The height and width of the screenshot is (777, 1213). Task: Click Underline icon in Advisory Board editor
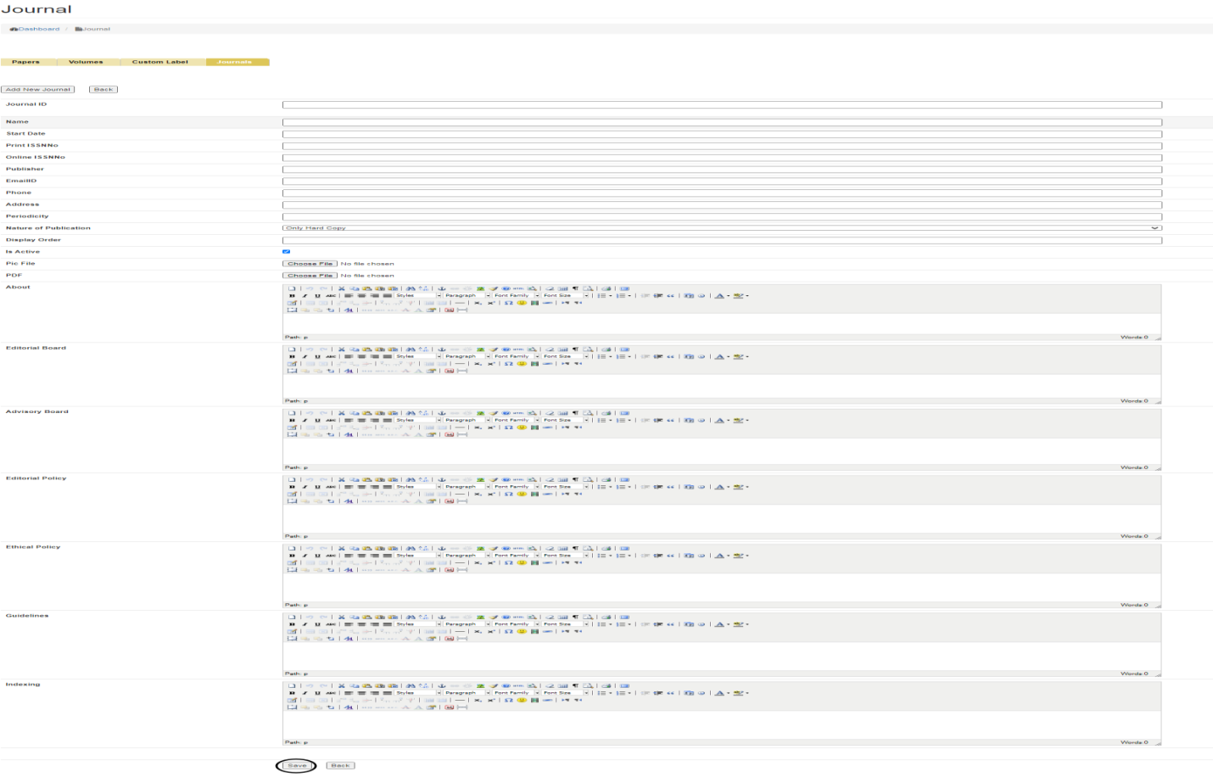pyautogui.click(x=317, y=421)
